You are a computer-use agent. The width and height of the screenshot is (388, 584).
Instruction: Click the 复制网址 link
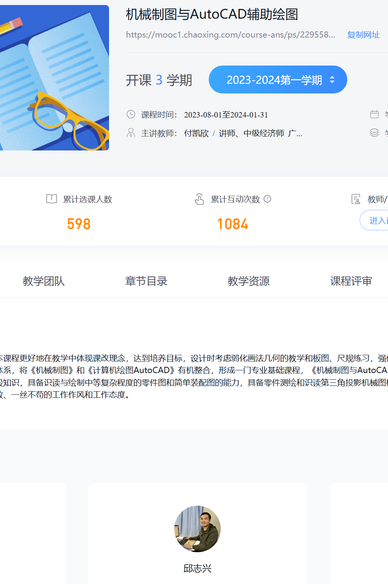point(363,35)
